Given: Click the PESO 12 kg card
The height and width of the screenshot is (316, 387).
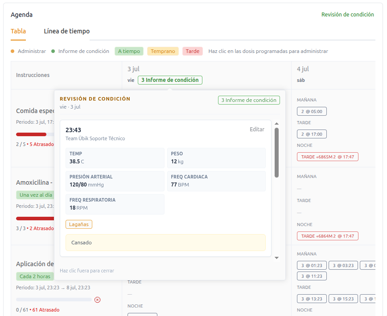Looking at the screenshot, I should point(216,158).
